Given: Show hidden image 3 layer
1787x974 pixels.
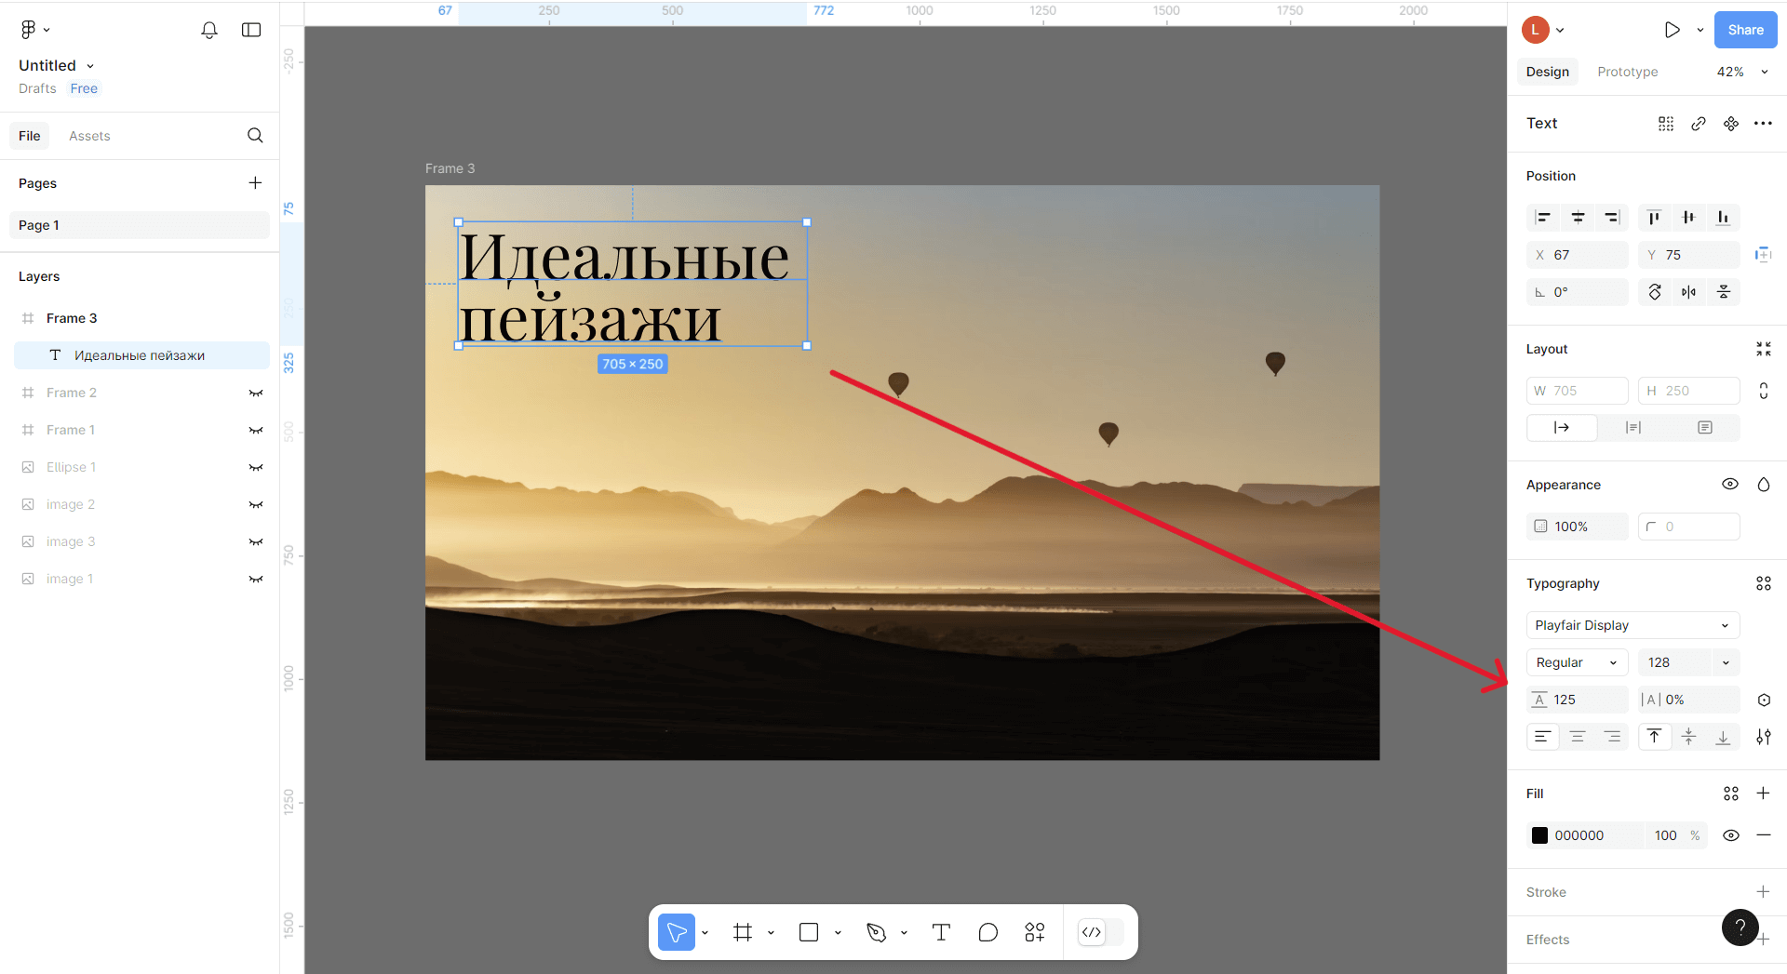Looking at the screenshot, I should (256, 541).
